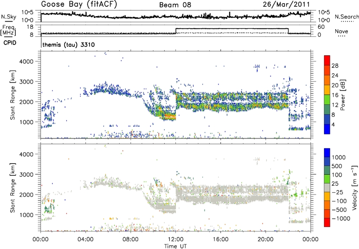Click the "Nave" legend label
Image resolution: width=359 pixels, height=249 pixels.
[x=341, y=31]
